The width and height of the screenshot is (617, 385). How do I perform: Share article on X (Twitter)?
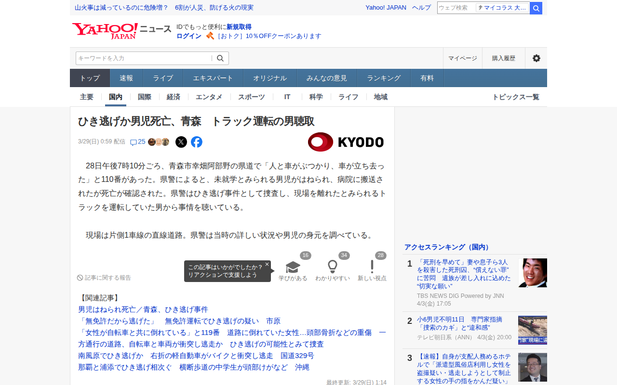tap(181, 142)
